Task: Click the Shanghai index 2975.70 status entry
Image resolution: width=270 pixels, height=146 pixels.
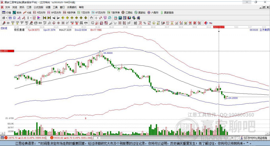Action: click(x=26, y=138)
